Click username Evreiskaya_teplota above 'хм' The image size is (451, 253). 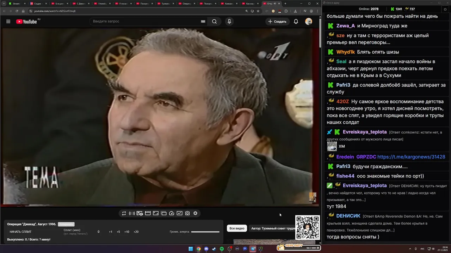point(365,132)
